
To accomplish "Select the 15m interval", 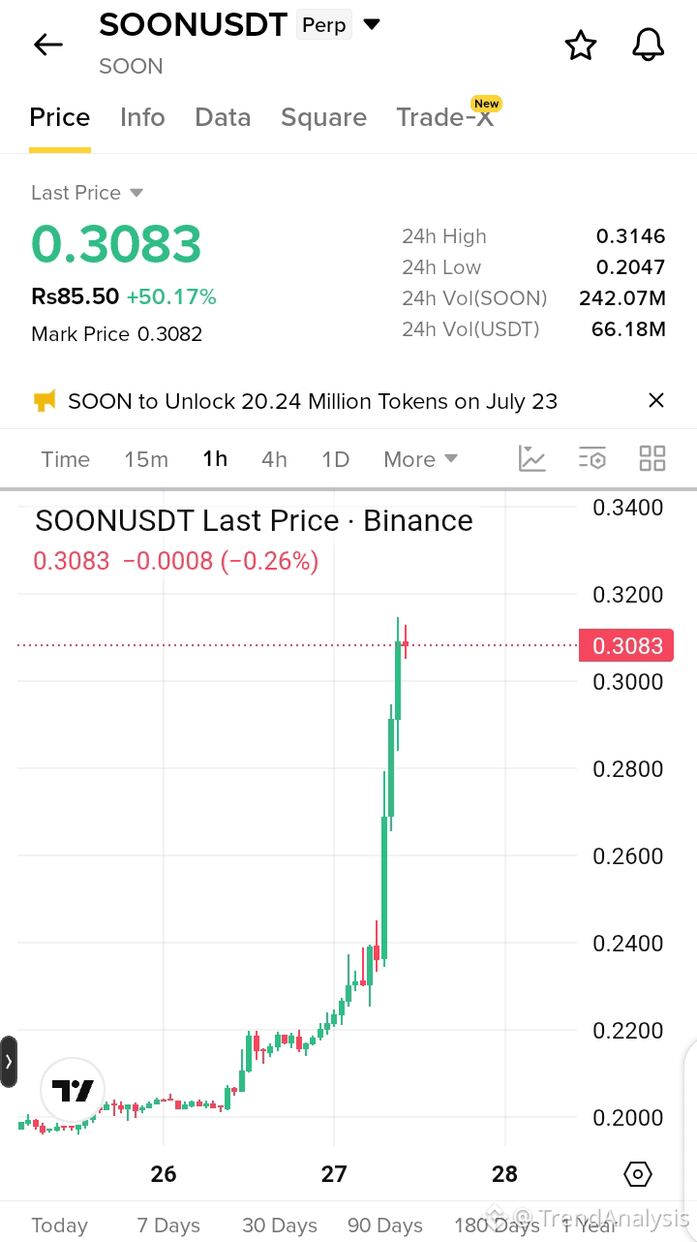I will [x=146, y=459].
